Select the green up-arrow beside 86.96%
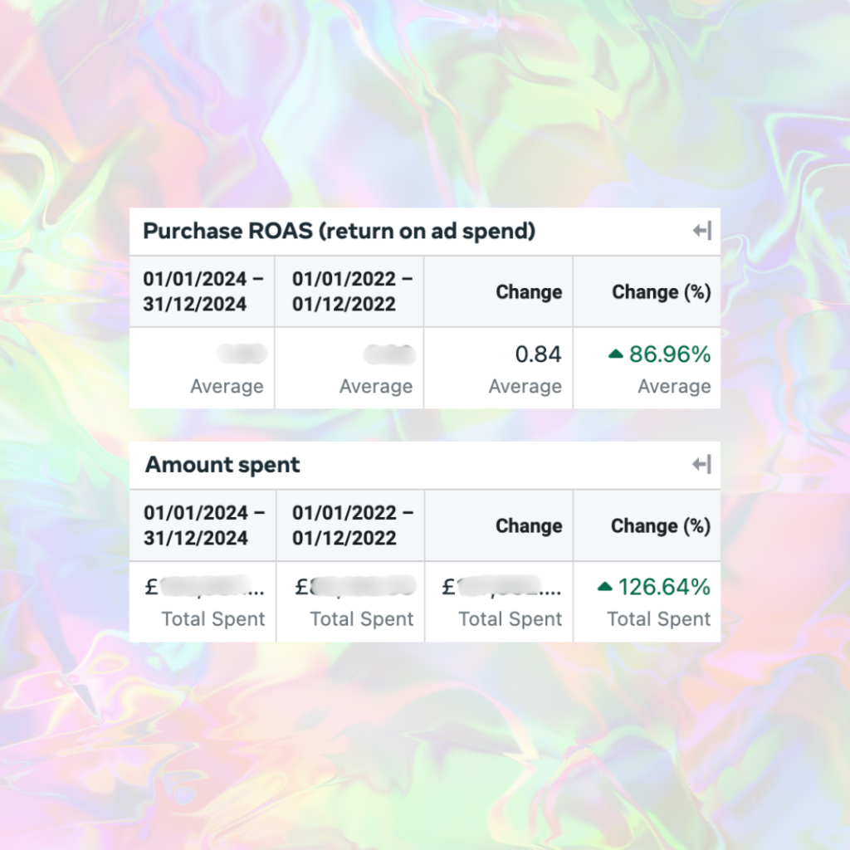850x850 pixels. (614, 354)
